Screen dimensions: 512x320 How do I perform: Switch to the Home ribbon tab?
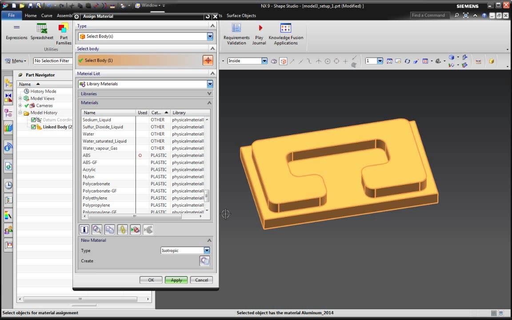point(31,16)
